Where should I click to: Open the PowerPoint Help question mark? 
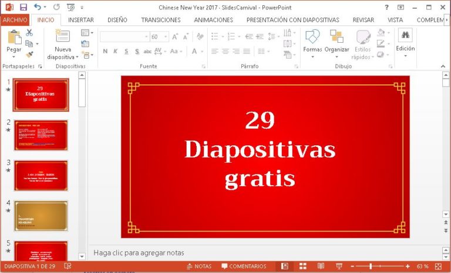pyautogui.click(x=386, y=8)
